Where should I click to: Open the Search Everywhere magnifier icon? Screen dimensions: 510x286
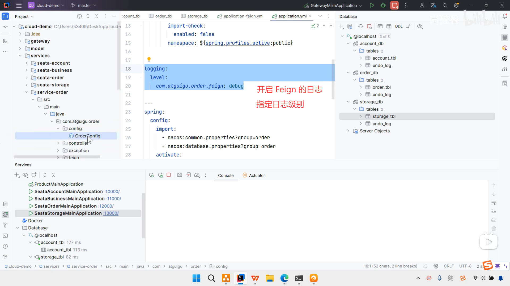(445, 5)
